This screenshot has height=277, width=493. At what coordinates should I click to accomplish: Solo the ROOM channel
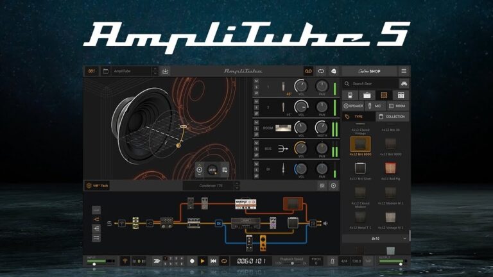(x=256, y=128)
